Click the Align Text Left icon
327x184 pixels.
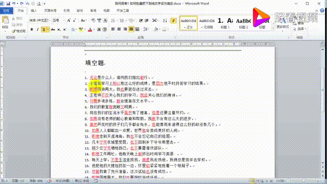(x=113, y=29)
